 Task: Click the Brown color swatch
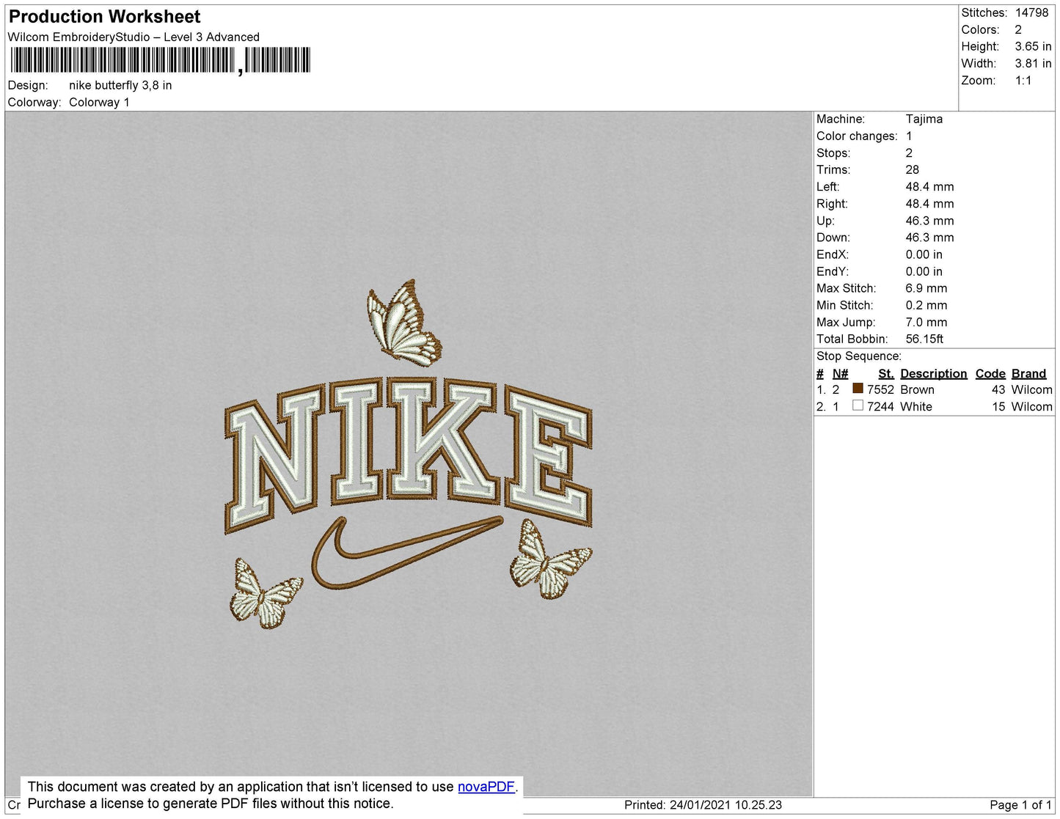pos(858,389)
